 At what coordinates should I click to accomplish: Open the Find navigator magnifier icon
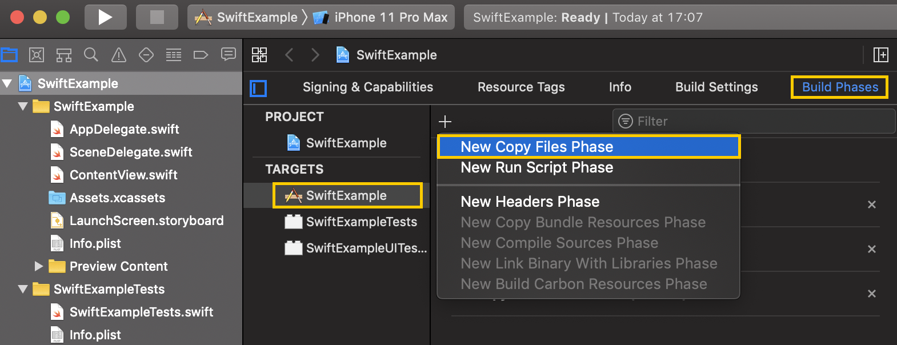[x=91, y=55]
